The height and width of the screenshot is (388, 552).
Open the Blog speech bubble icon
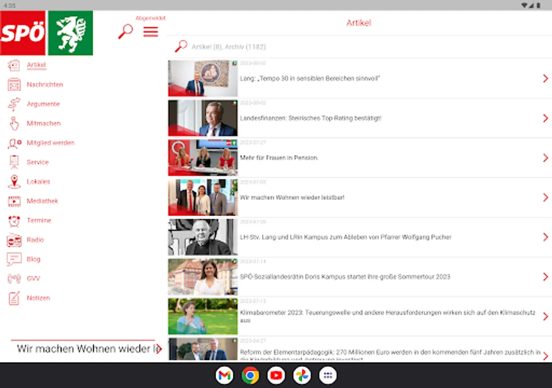[14, 260]
